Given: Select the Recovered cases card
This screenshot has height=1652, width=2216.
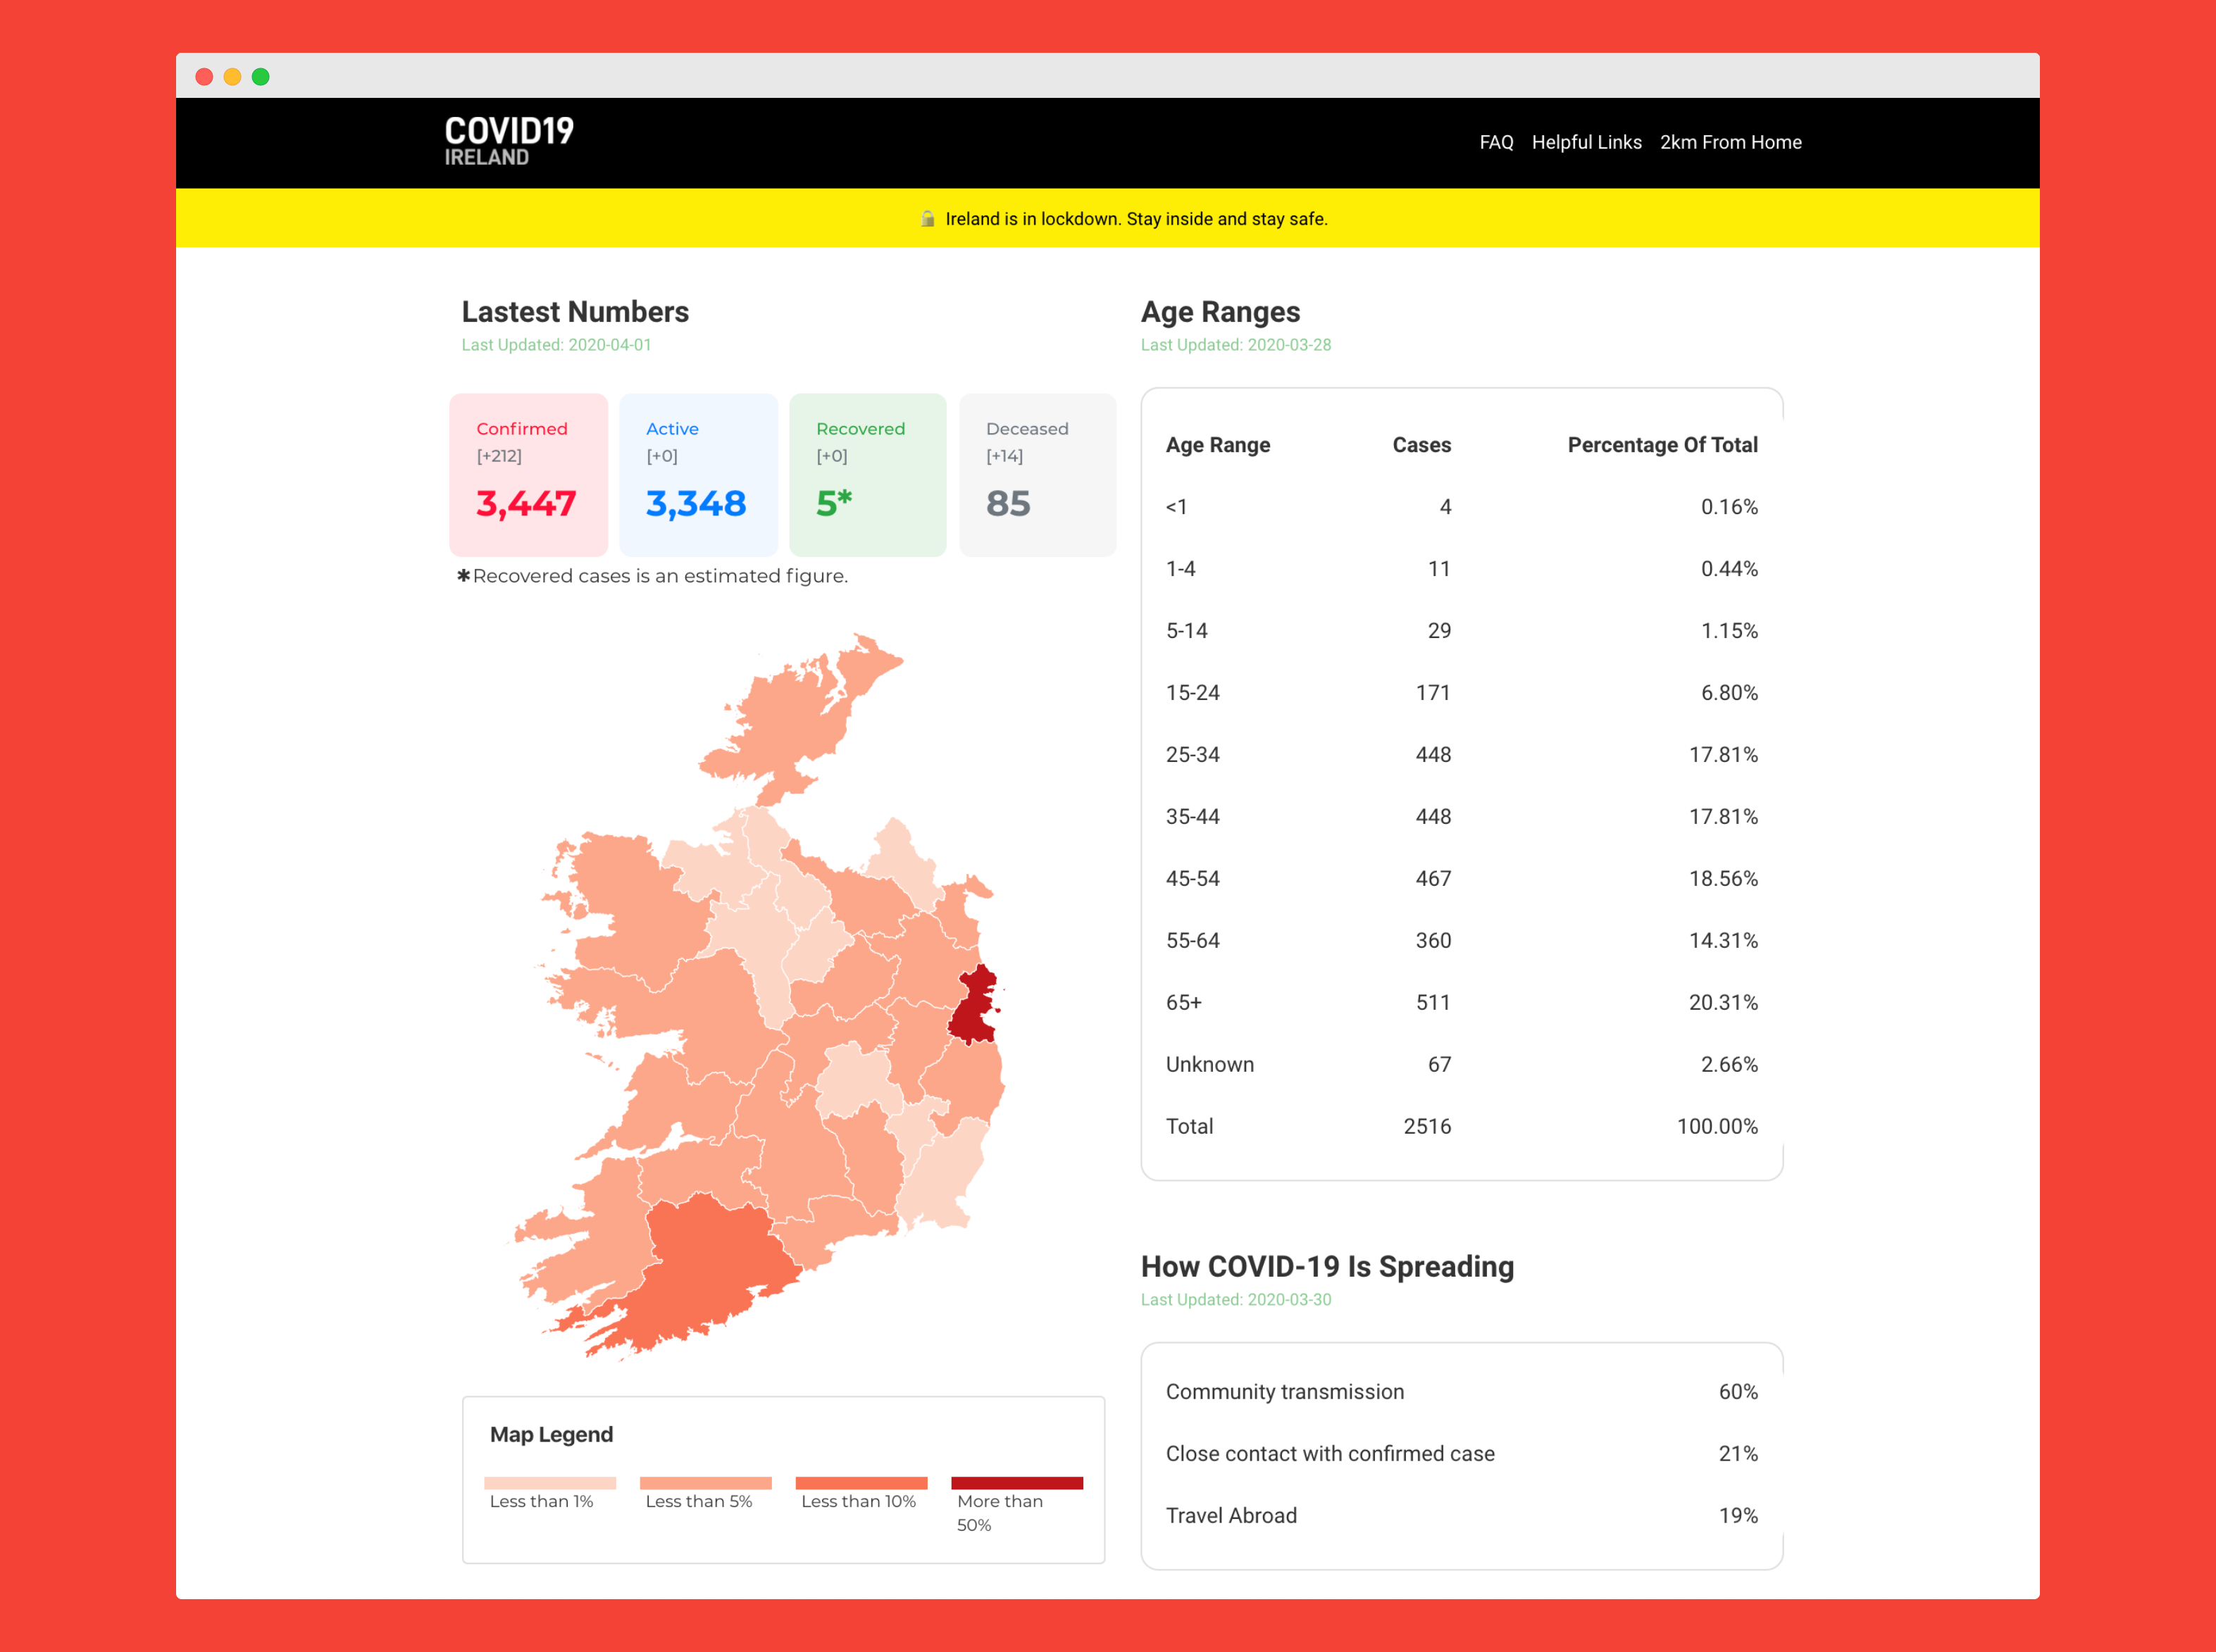Looking at the screenshot, I should point(867,474).
